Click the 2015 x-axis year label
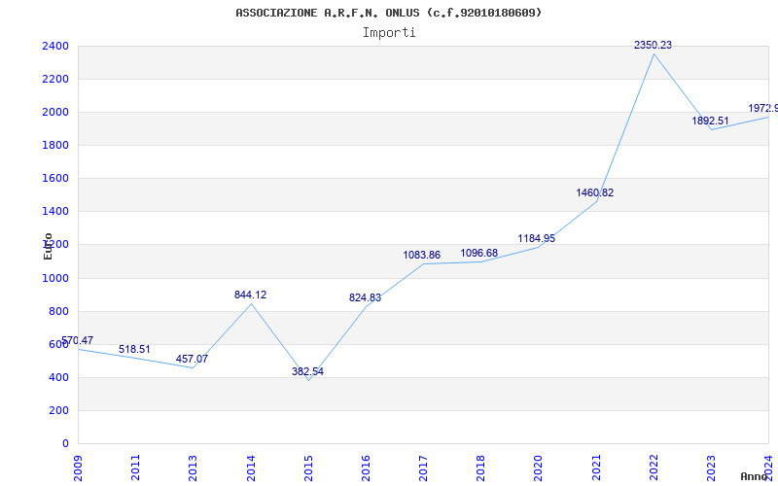The width and height of the screenshot is (778, 486). (308, 468)
